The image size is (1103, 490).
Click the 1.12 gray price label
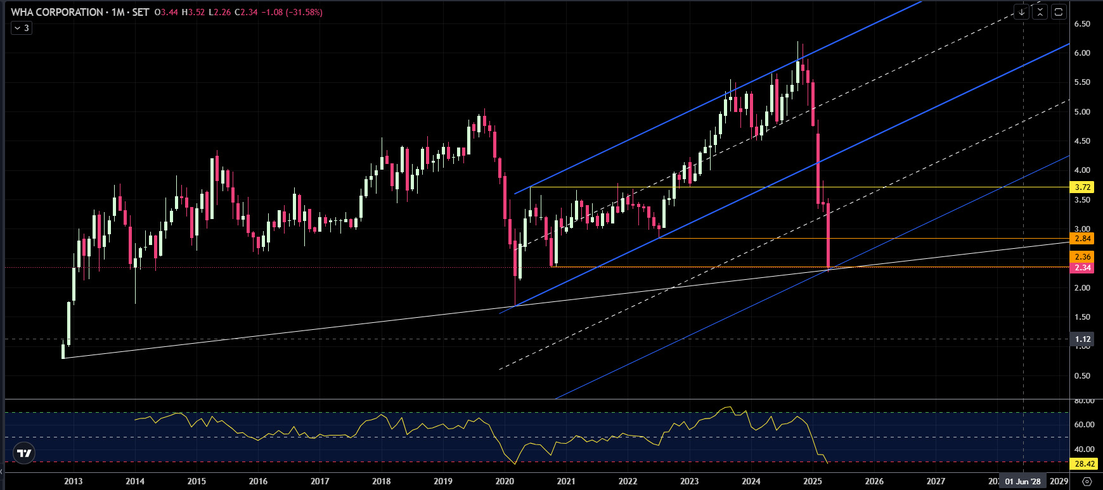[1083, 339]
